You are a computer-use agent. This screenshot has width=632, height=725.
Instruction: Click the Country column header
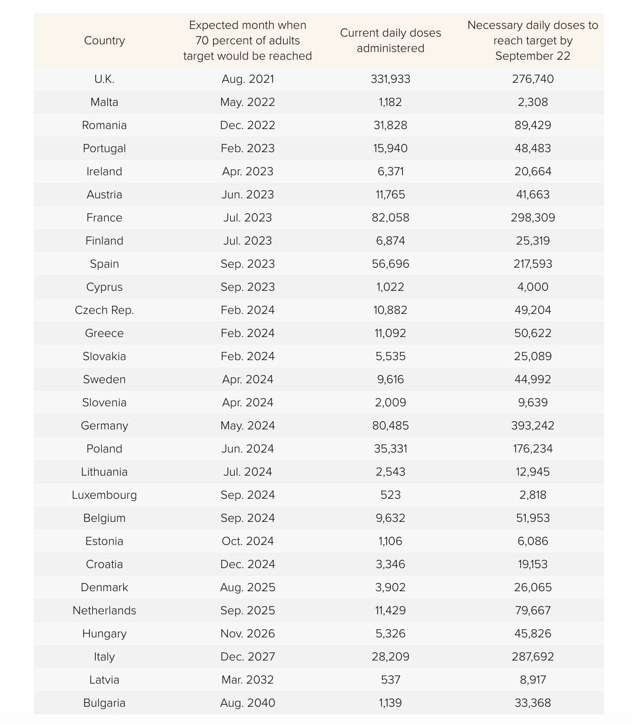(104, 40)
